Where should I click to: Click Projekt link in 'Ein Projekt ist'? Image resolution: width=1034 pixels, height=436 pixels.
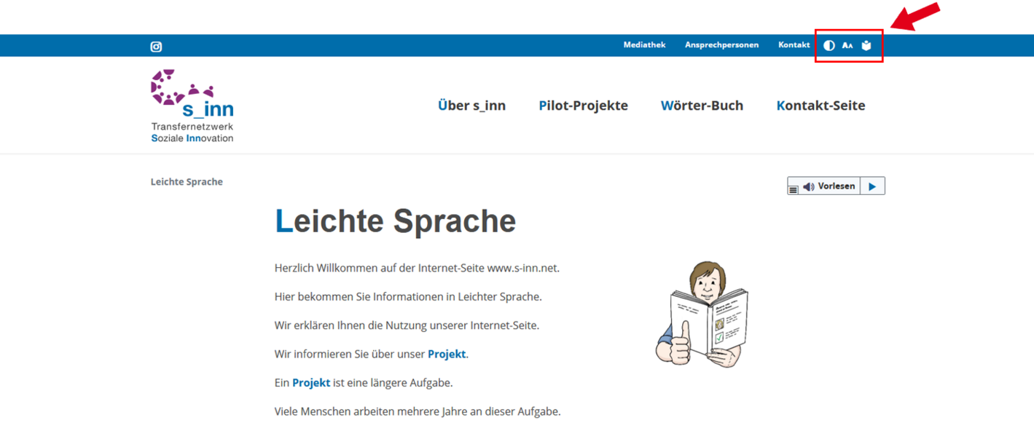311,383
